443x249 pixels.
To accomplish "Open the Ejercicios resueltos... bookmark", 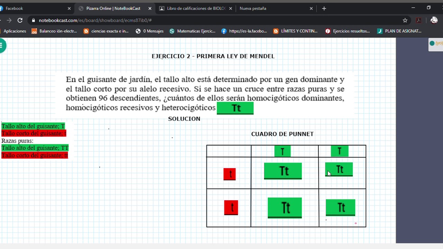I will click(347, 31).
